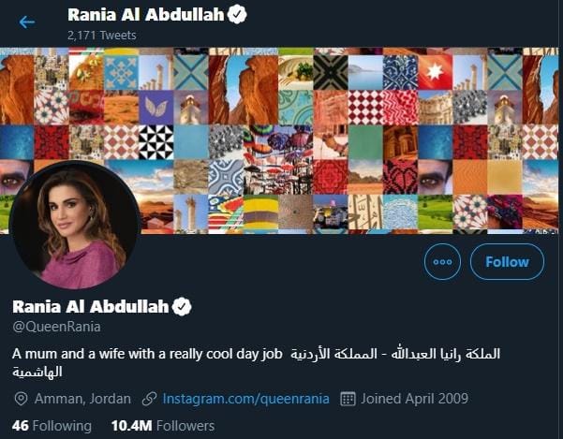Follow Rania Al Abdullah
Image resolution: width=563 pixels, height=439 pixels.
point(507,262)
